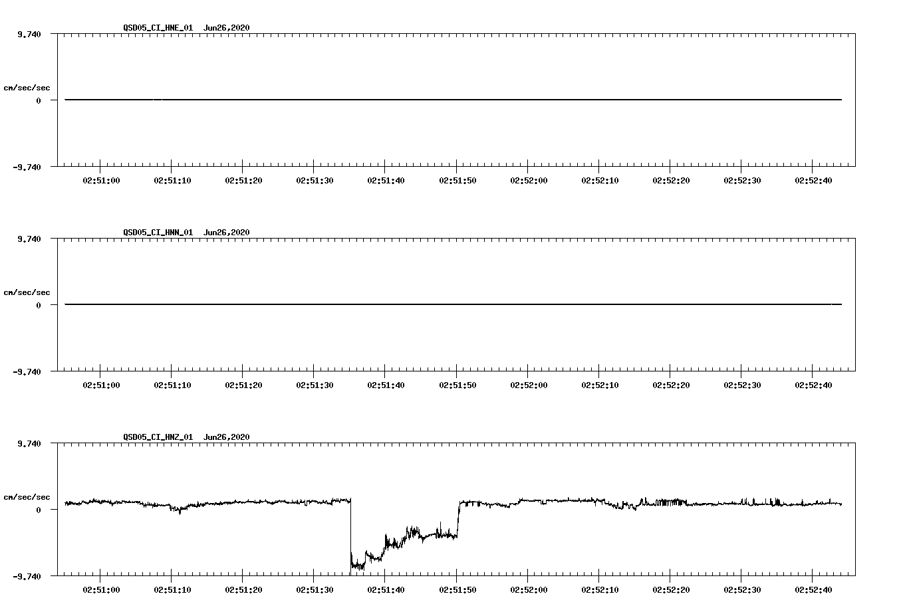Screen dimensions: 903x614
Task: Click the cm/sec/sec unit label on the HNN plot
Action: (x=27, y=292)
